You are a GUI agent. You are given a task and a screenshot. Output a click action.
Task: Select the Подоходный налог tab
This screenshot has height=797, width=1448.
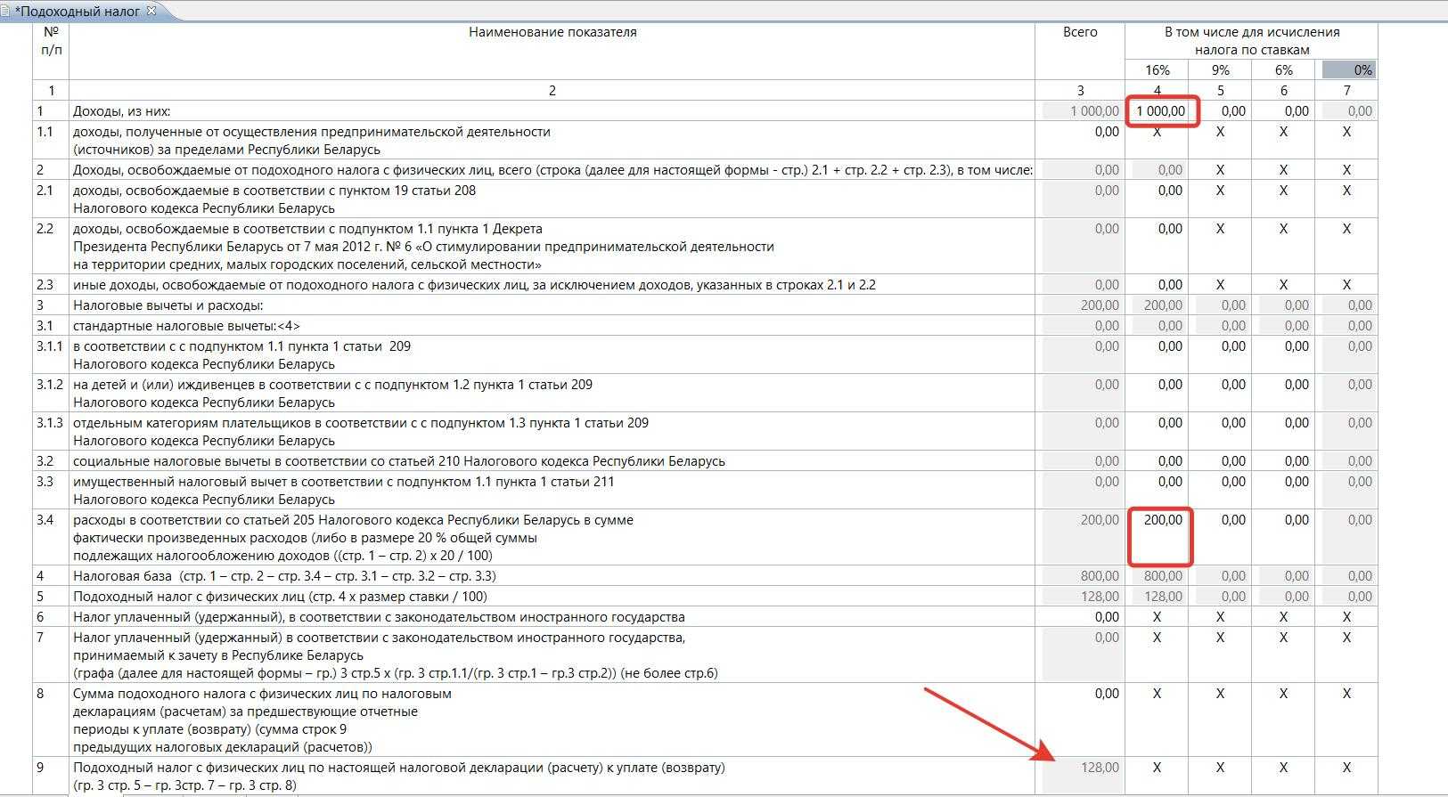[78, 12]
